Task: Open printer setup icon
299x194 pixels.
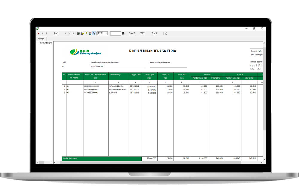Action: click(x=82, y=33)
